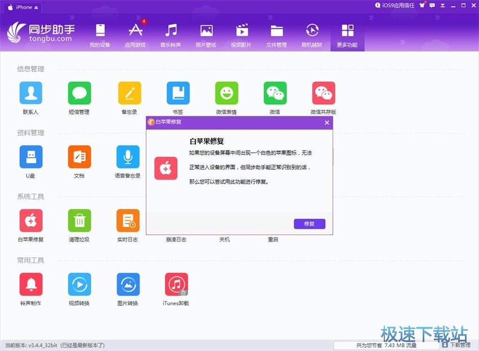The image size is (479, 351).
Task: Open 语音备忘录 voice memos
Action: point(128,157)
